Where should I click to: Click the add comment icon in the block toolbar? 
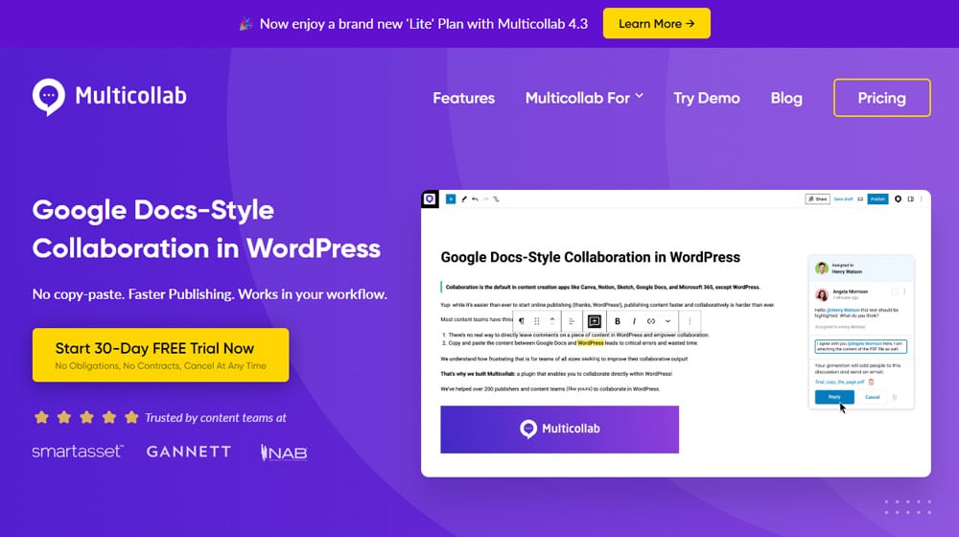(594, 321)
